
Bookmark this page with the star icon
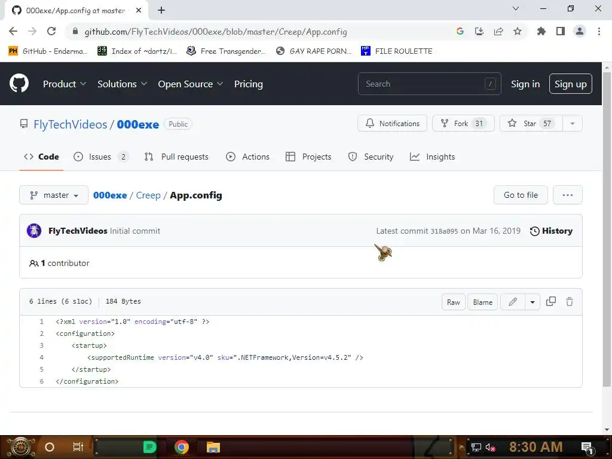[518, 31]
